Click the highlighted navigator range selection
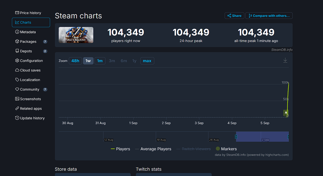 coord(262,137)
